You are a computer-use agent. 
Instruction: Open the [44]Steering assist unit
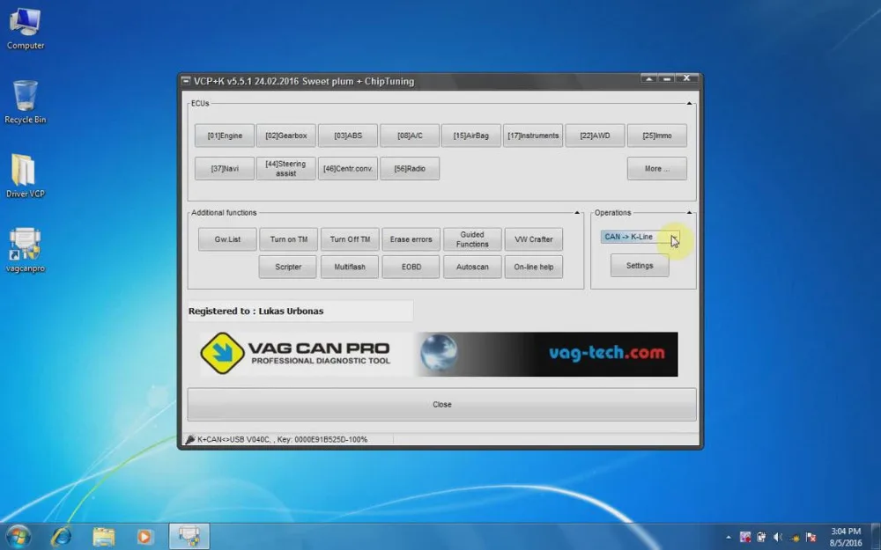pos(286,168)
